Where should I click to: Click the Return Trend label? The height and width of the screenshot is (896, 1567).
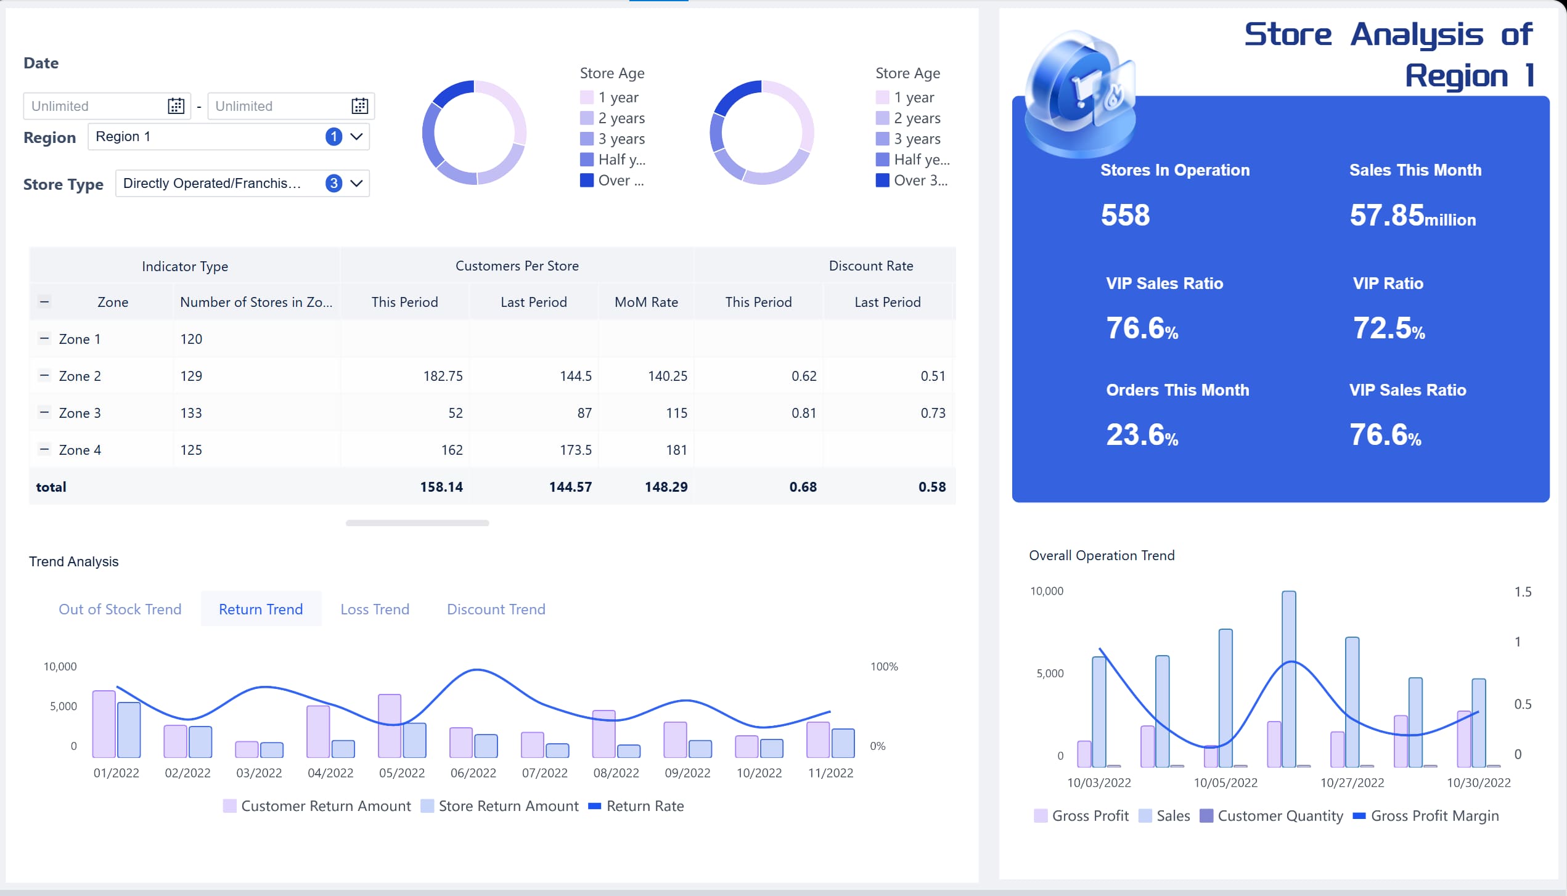click(x=260, y=609)
